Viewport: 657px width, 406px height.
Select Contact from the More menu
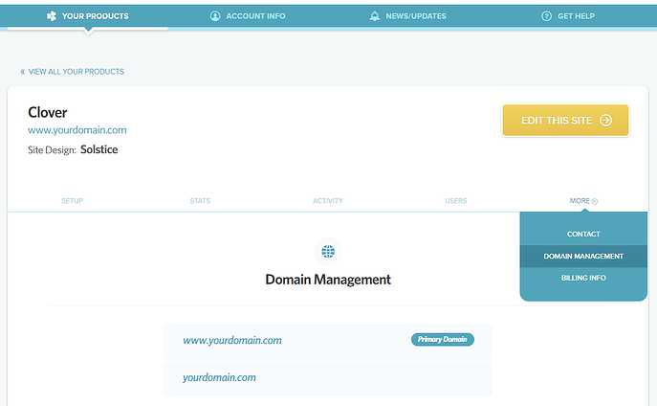pos(583,234)
